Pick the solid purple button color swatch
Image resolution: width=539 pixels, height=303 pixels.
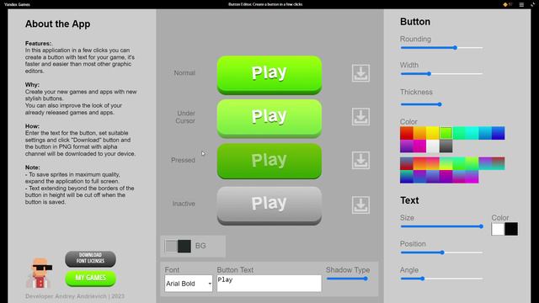(x=407, y=146)
